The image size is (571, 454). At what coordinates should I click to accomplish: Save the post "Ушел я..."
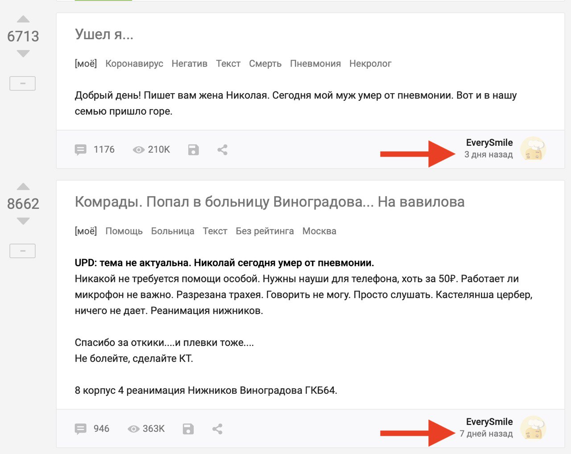point(193,150)
